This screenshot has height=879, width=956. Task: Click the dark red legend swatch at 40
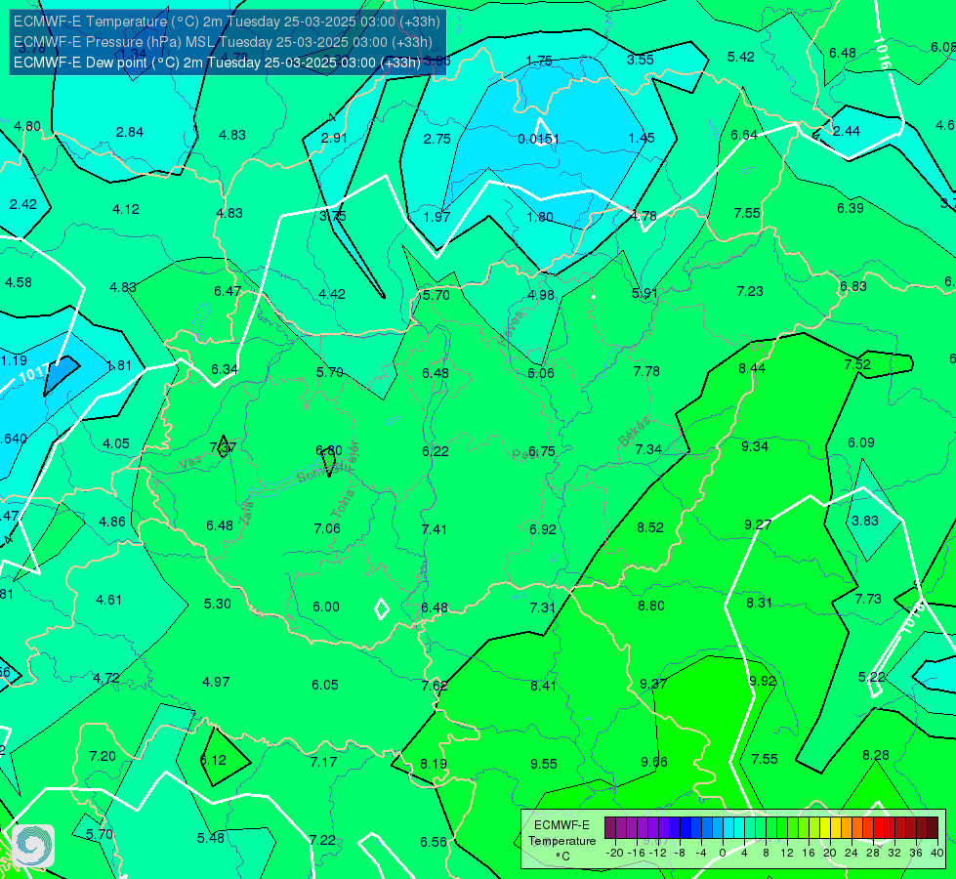933,828
